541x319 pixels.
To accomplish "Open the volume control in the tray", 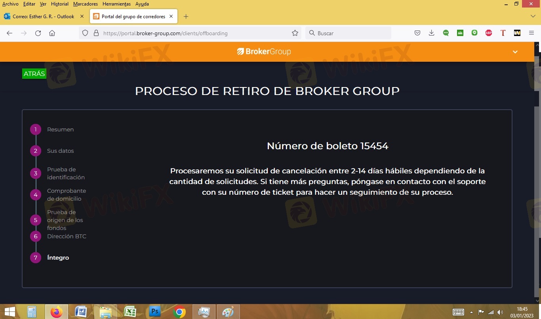I will [500, 312].
